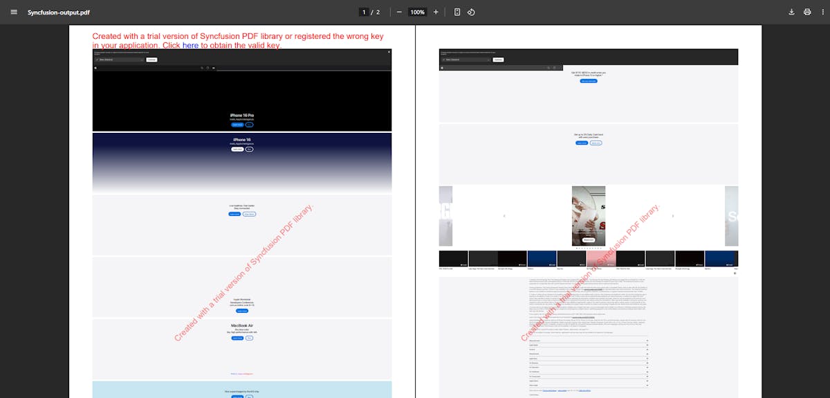This screenshot has height=398, width=830.
Task: Click the total page count '2'
Action: pos(378,12)
